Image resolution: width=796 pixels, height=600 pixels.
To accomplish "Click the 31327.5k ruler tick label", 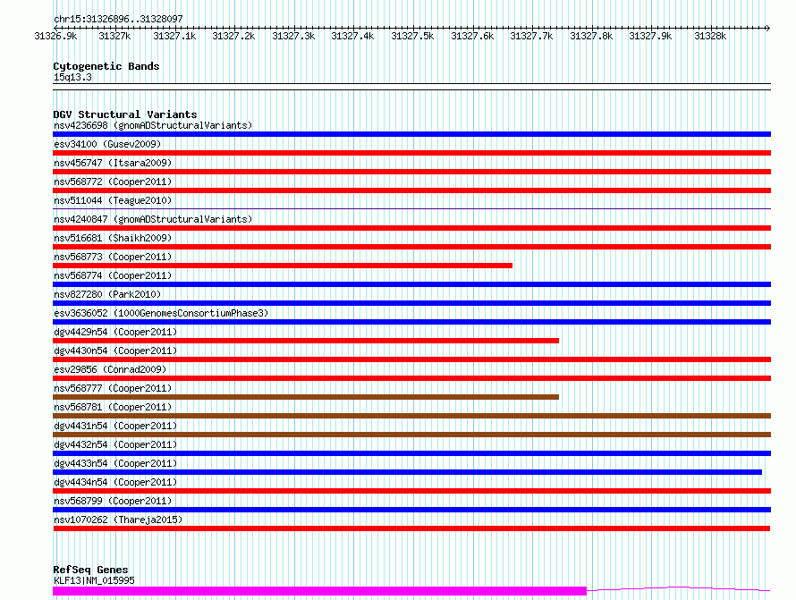I will coord(412,36).
